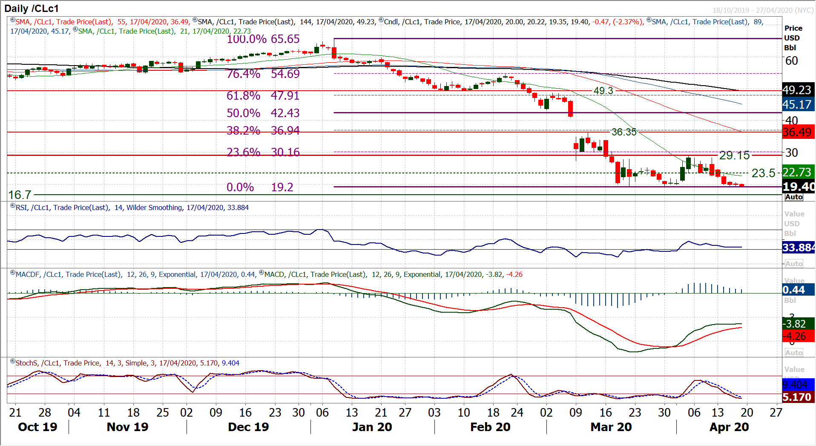
Task: Click the 16.7 support annotation
Action: click(x=20, y=195)
